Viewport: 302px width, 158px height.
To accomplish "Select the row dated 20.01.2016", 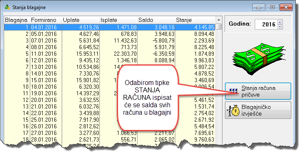I will click(110, 100).
